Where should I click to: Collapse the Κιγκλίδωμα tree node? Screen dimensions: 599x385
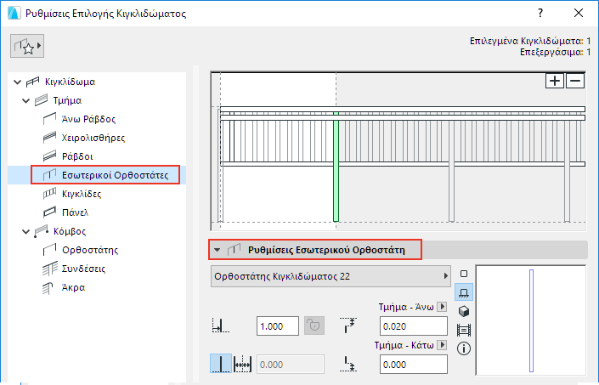17,82
